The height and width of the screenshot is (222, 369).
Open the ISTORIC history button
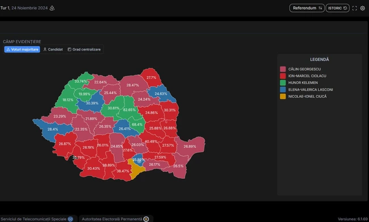[337, 8]
